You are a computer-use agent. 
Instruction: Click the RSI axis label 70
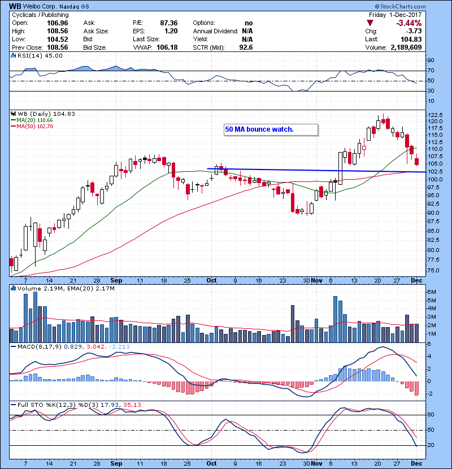click(x=431, y=71)
